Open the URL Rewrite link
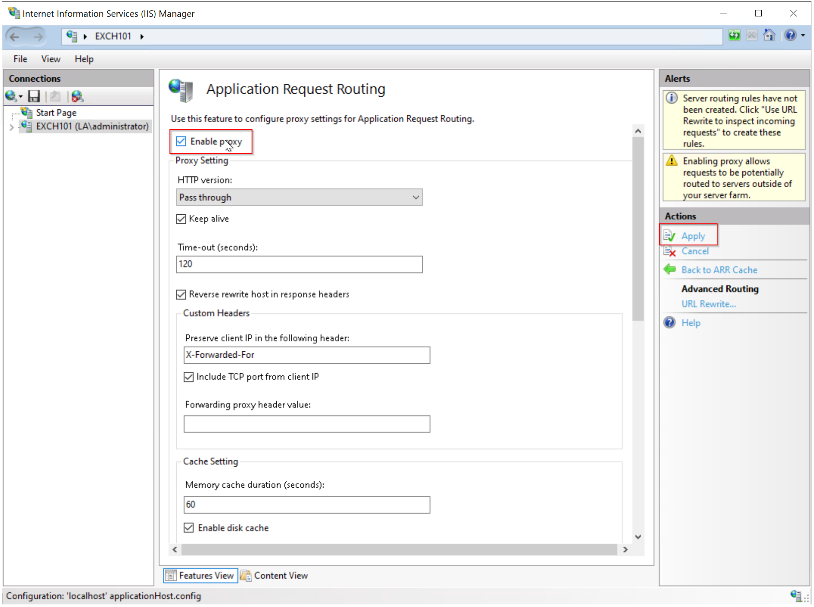 (x=709, y=304)
